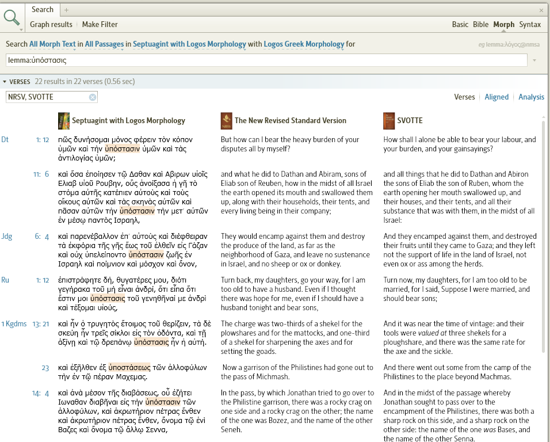Collapse the VERSES results section
The height and width of the screenshot is (442, 550).
pos(5,82)
